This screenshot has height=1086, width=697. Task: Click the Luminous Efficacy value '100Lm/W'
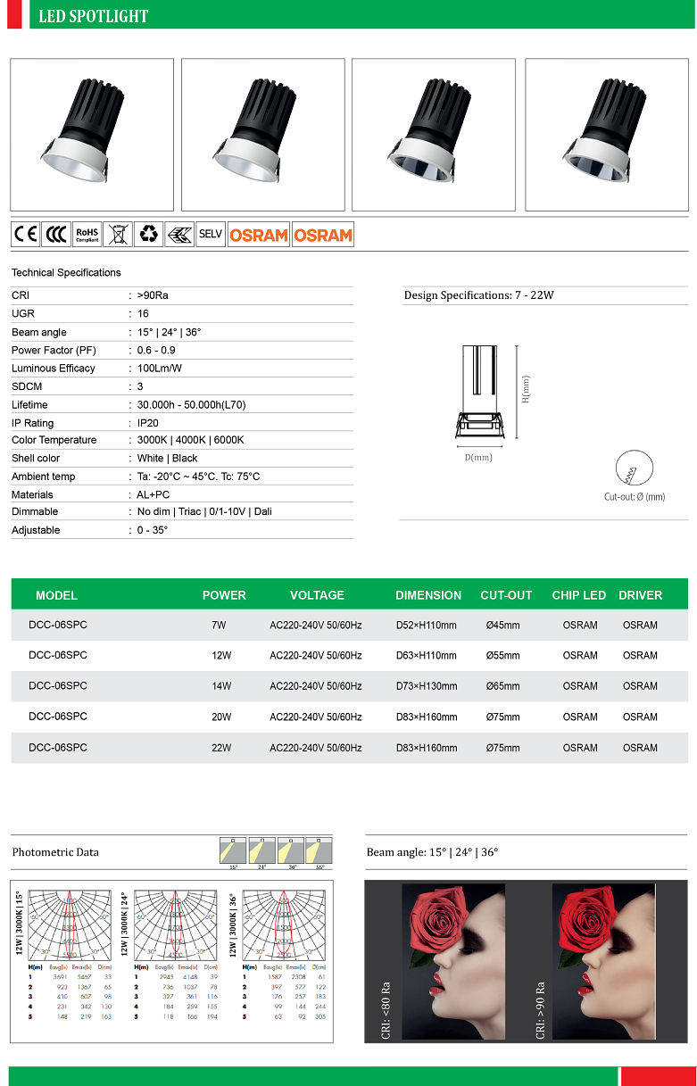pyautogui.click(x=159, y=369)
